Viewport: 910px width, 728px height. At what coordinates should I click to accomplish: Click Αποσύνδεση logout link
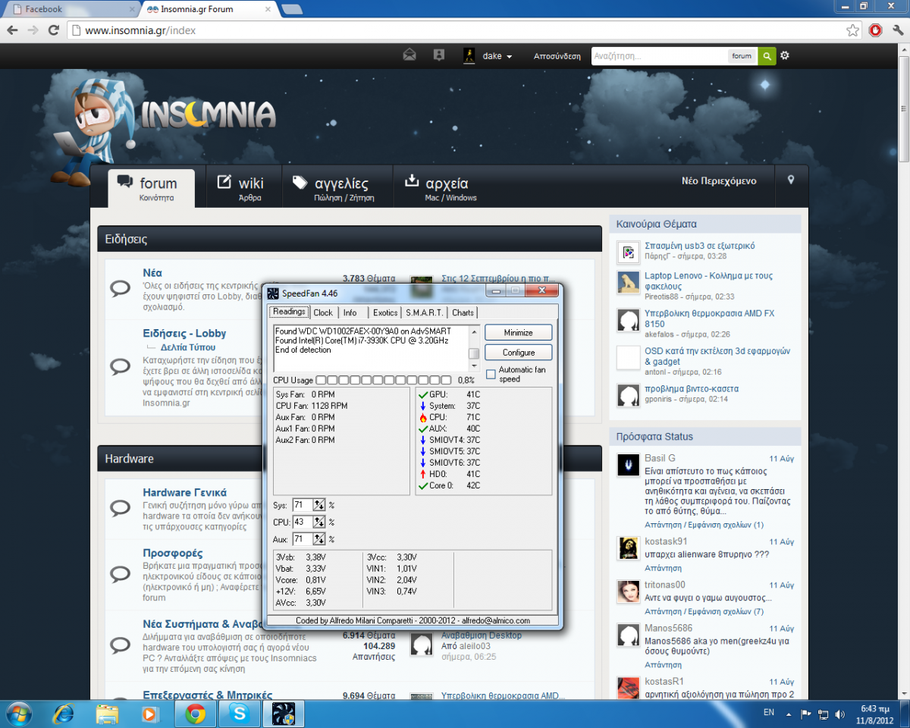[x=557, y=56]
